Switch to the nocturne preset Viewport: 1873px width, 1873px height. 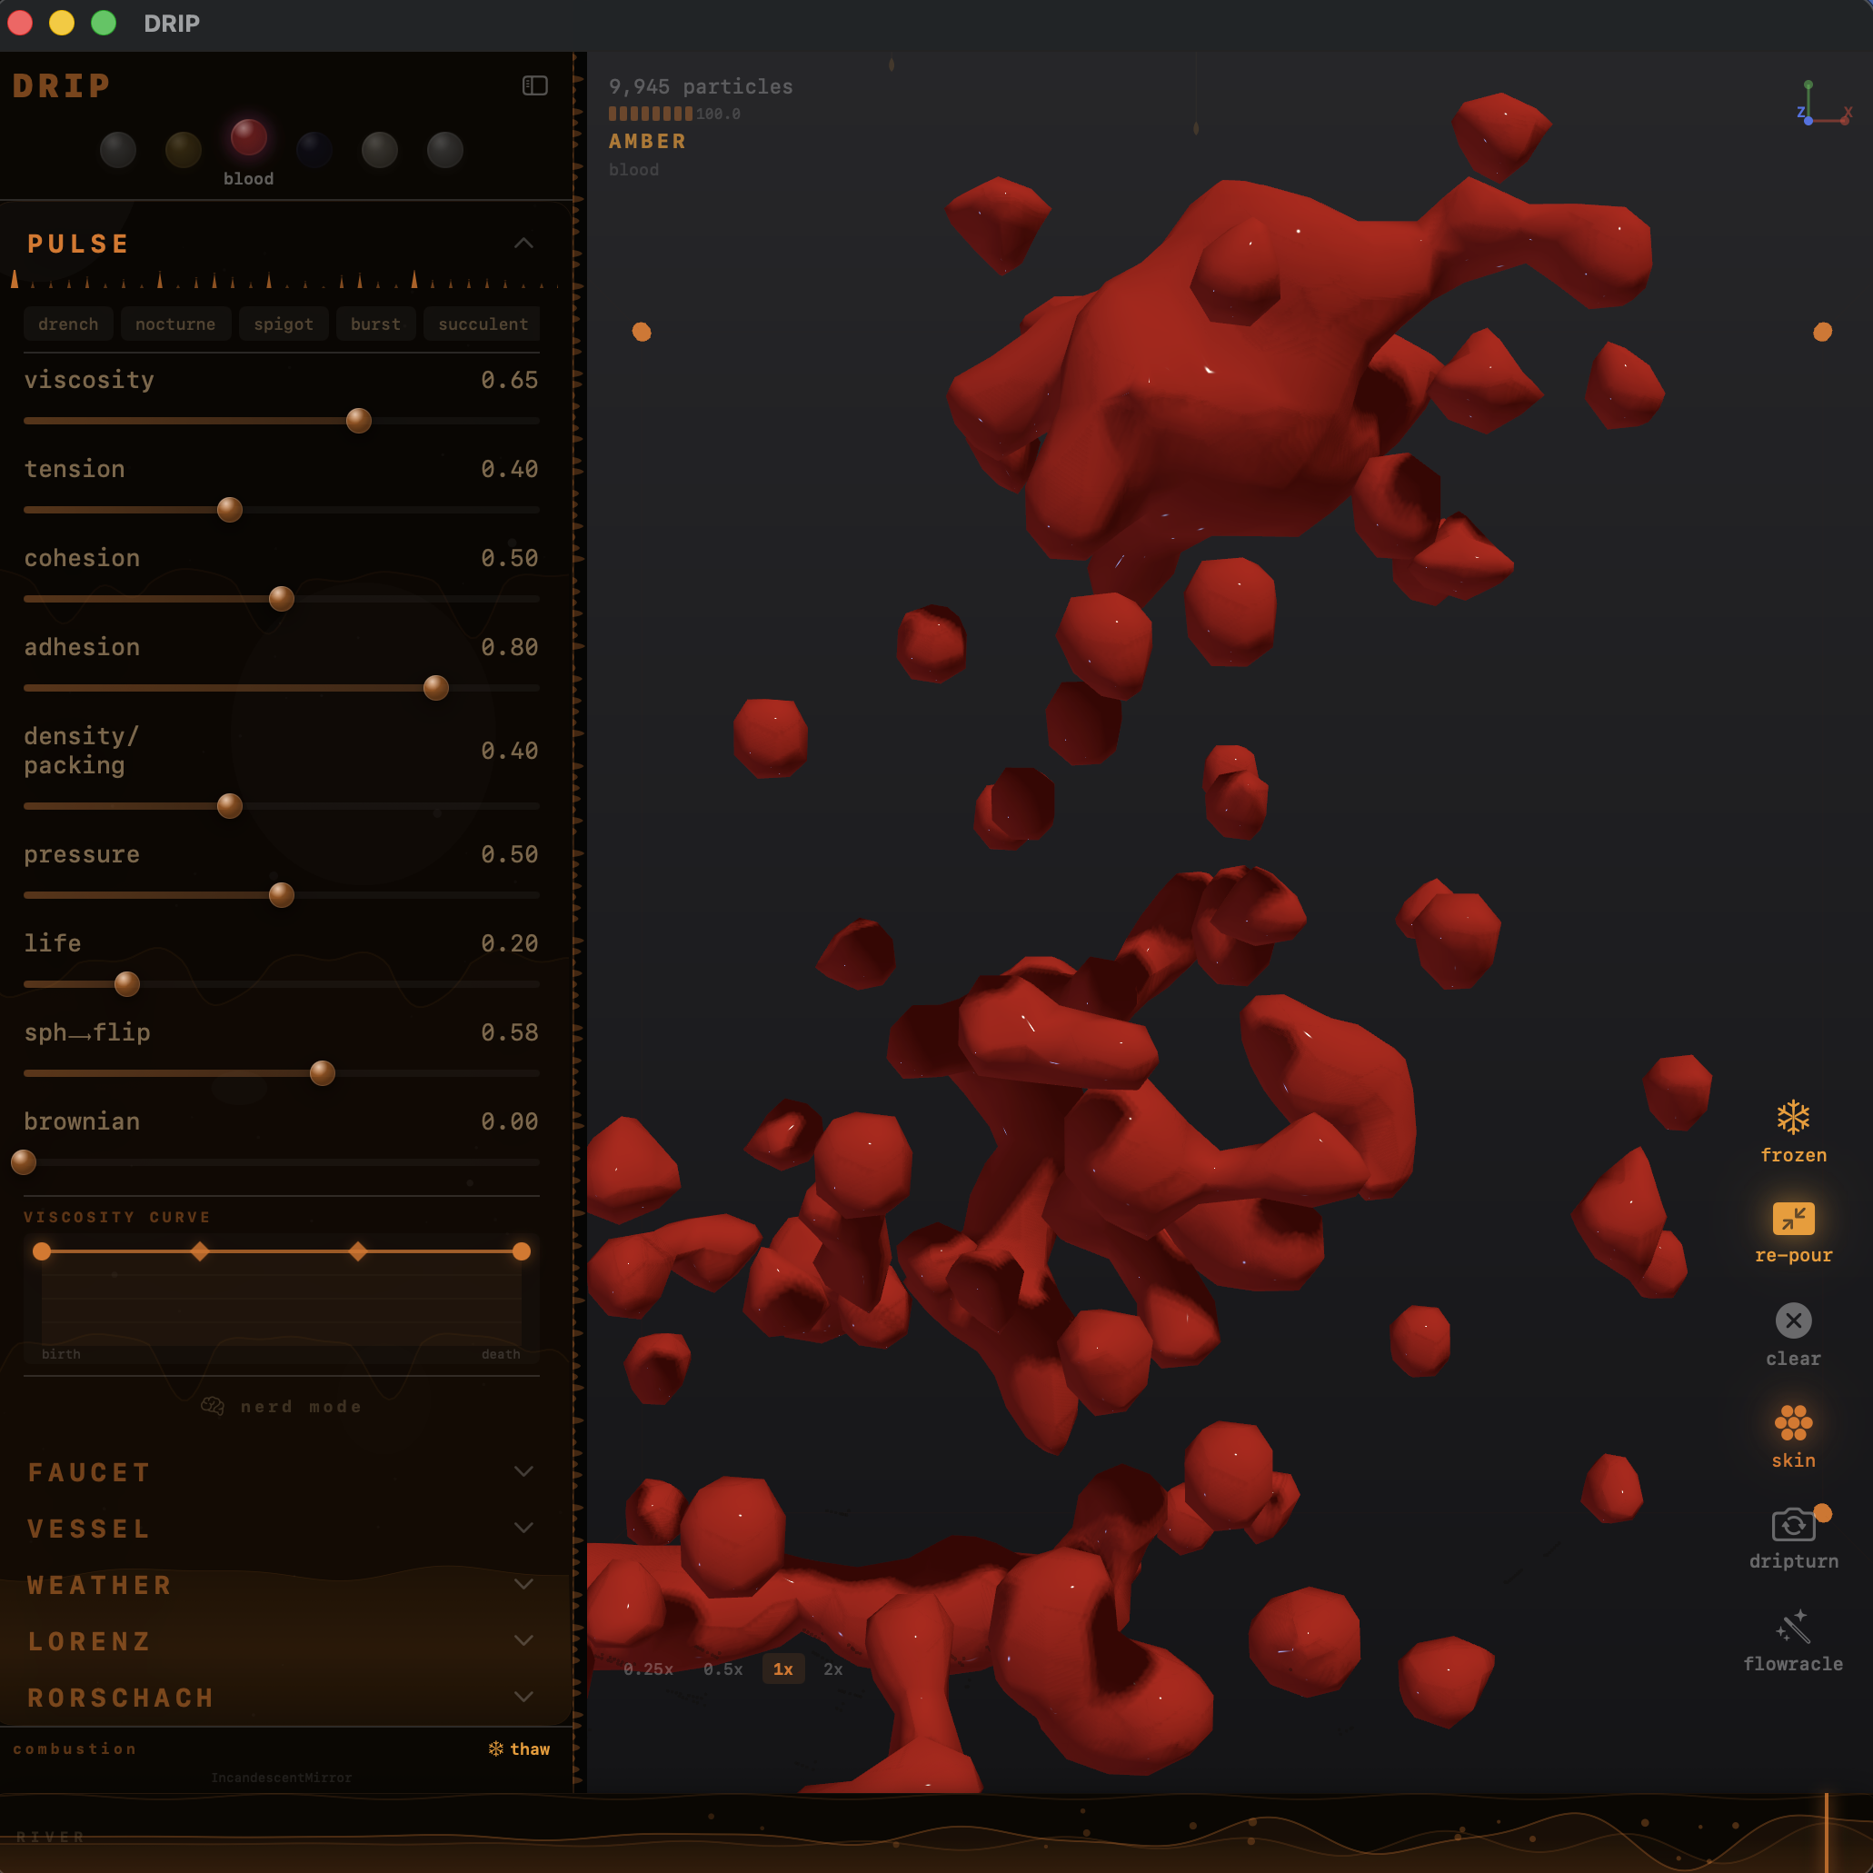(x=175, y=324)
